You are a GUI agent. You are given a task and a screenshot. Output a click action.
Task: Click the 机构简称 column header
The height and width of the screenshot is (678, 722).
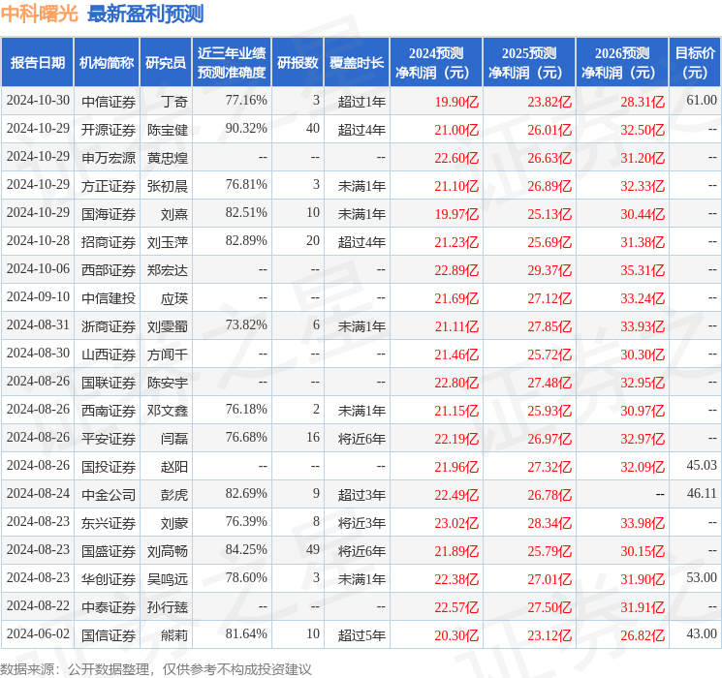pos(107,63)
